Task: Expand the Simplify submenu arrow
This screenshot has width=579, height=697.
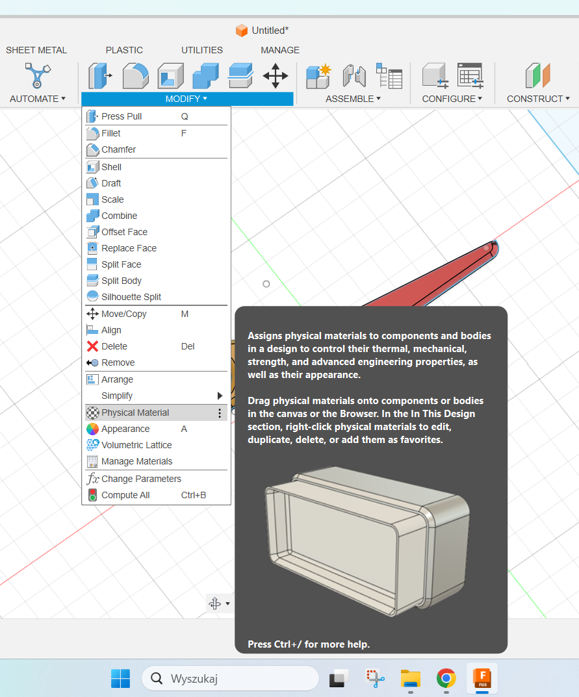Action: pos(220,396)
